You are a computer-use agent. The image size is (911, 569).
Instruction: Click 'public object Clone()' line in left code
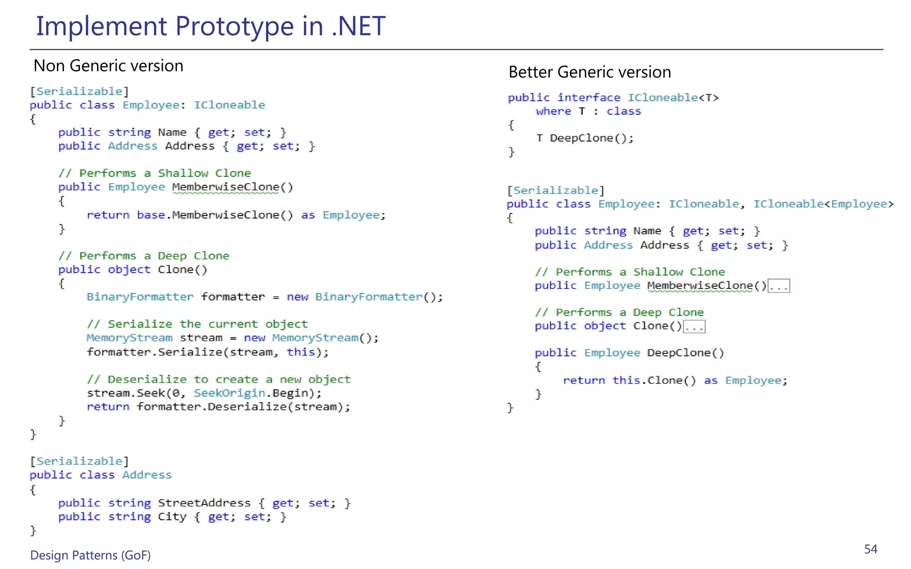(x=133, y=269)
